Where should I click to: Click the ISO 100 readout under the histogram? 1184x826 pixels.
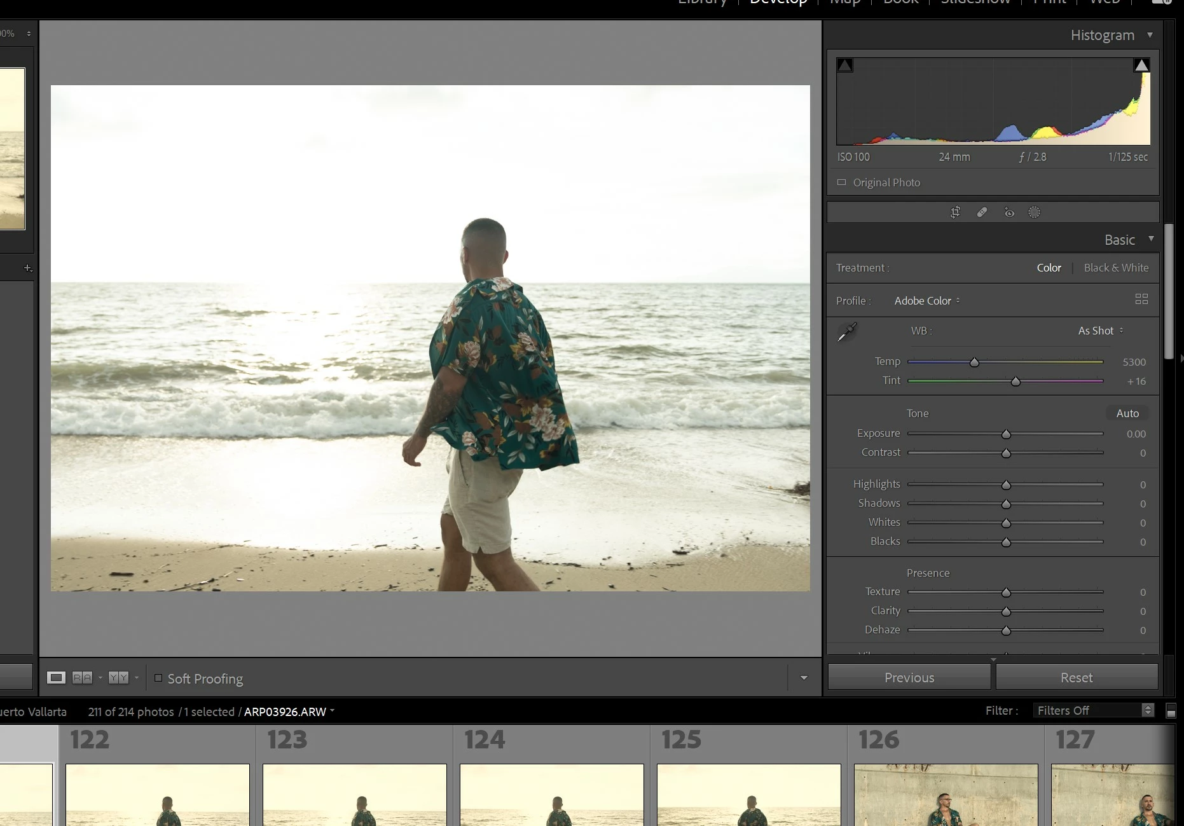click(853, 157)
